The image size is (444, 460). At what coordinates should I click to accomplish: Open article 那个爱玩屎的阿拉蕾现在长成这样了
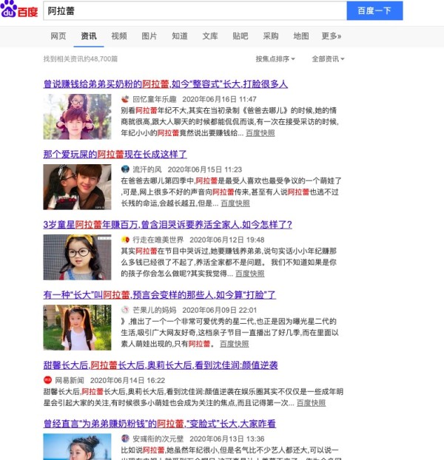point(115,155)
